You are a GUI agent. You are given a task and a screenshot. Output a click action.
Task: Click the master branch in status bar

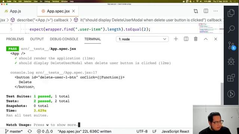click(14, 131)
